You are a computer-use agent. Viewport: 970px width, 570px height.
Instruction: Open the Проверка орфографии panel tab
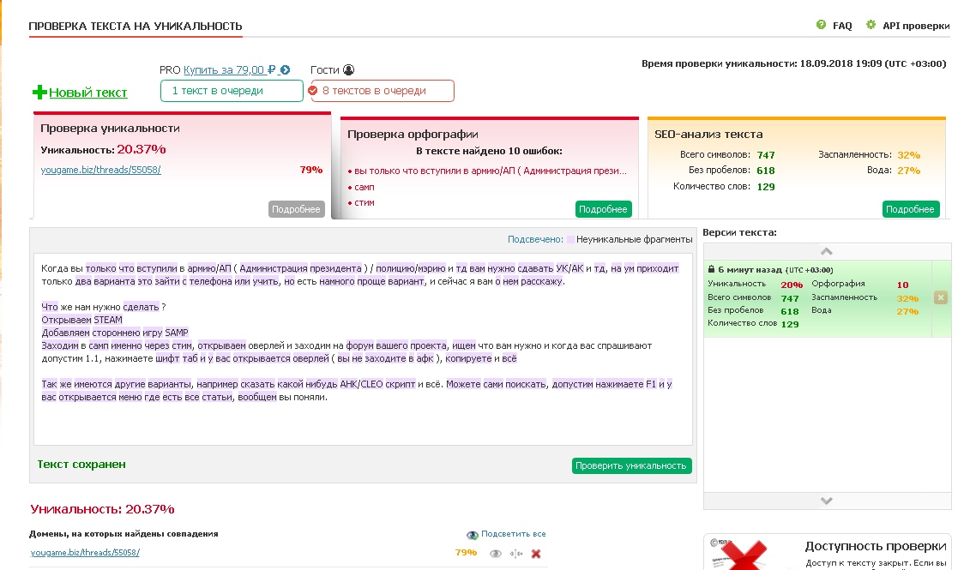click(413, 135)
